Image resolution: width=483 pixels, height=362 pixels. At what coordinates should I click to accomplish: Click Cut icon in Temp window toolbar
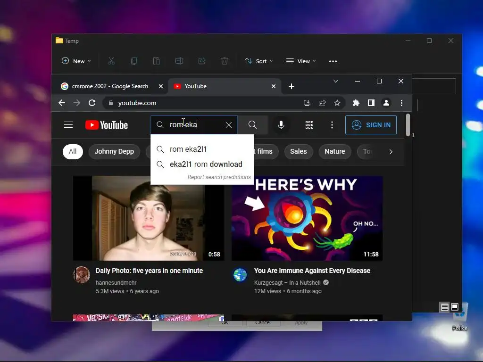click(111, 61)
